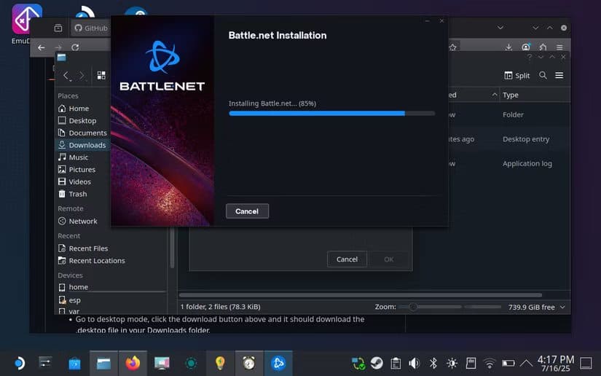
Task: Open the Steam tray icon
Action: pyautogui.click(x=377, y=363)
